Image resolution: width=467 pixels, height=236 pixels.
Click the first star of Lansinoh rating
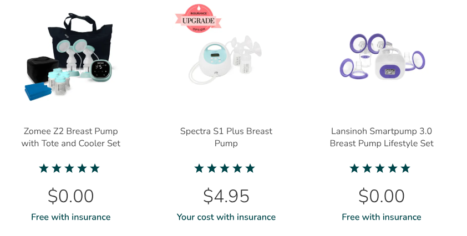354,168
